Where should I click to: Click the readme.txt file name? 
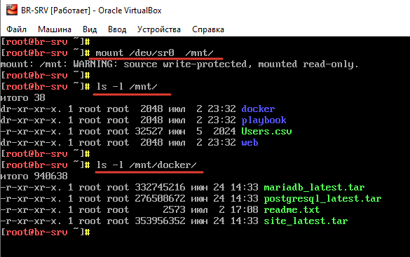(x=292, y=209)
